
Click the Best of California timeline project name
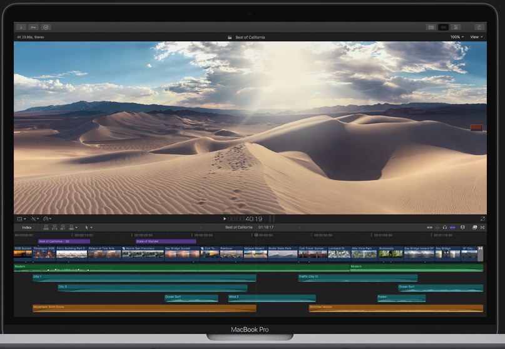[239, 227]
